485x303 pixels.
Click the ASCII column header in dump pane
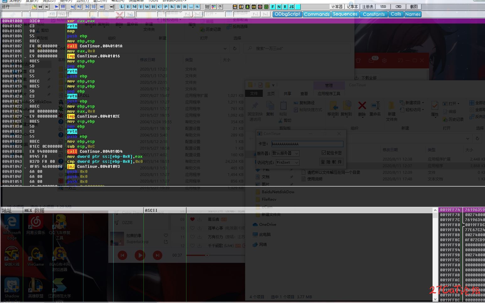pos(165,210)
